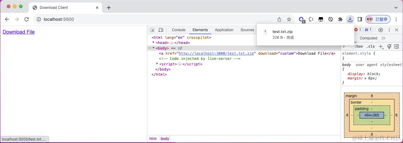Click the browser back arrow
Viewport: 403px width, 143px height.
7,19
